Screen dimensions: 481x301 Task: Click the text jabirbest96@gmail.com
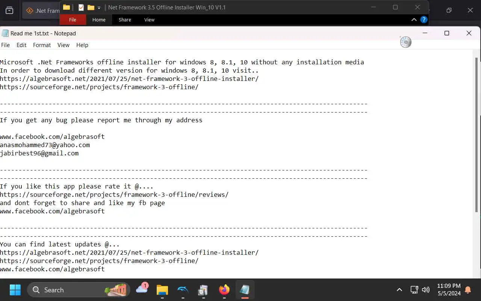(x=39, y=153)
